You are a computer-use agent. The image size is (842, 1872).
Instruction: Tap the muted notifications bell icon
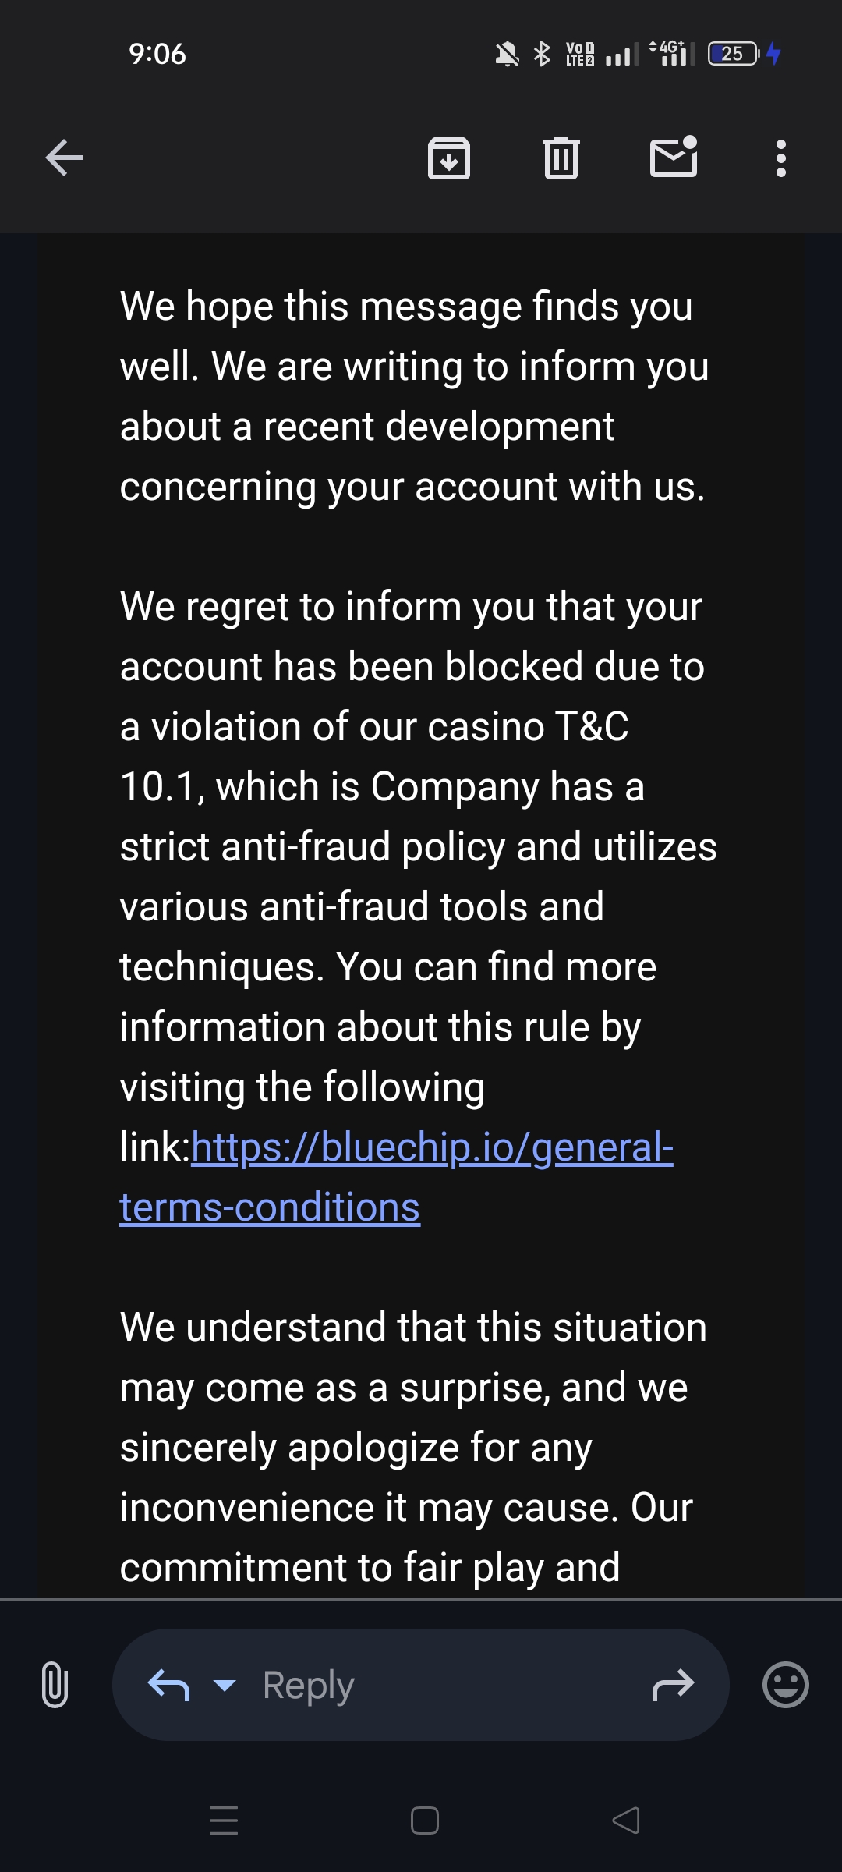[x=507, y=54]
